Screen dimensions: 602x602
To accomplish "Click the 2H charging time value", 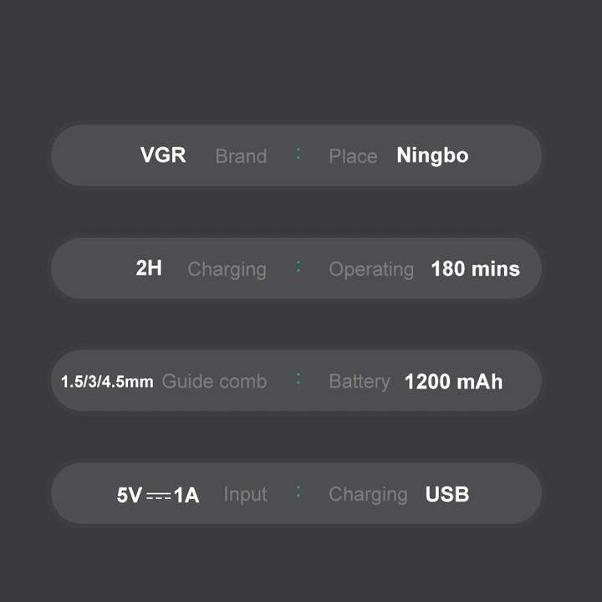I will pyautogui.click(x=149, y=268).
